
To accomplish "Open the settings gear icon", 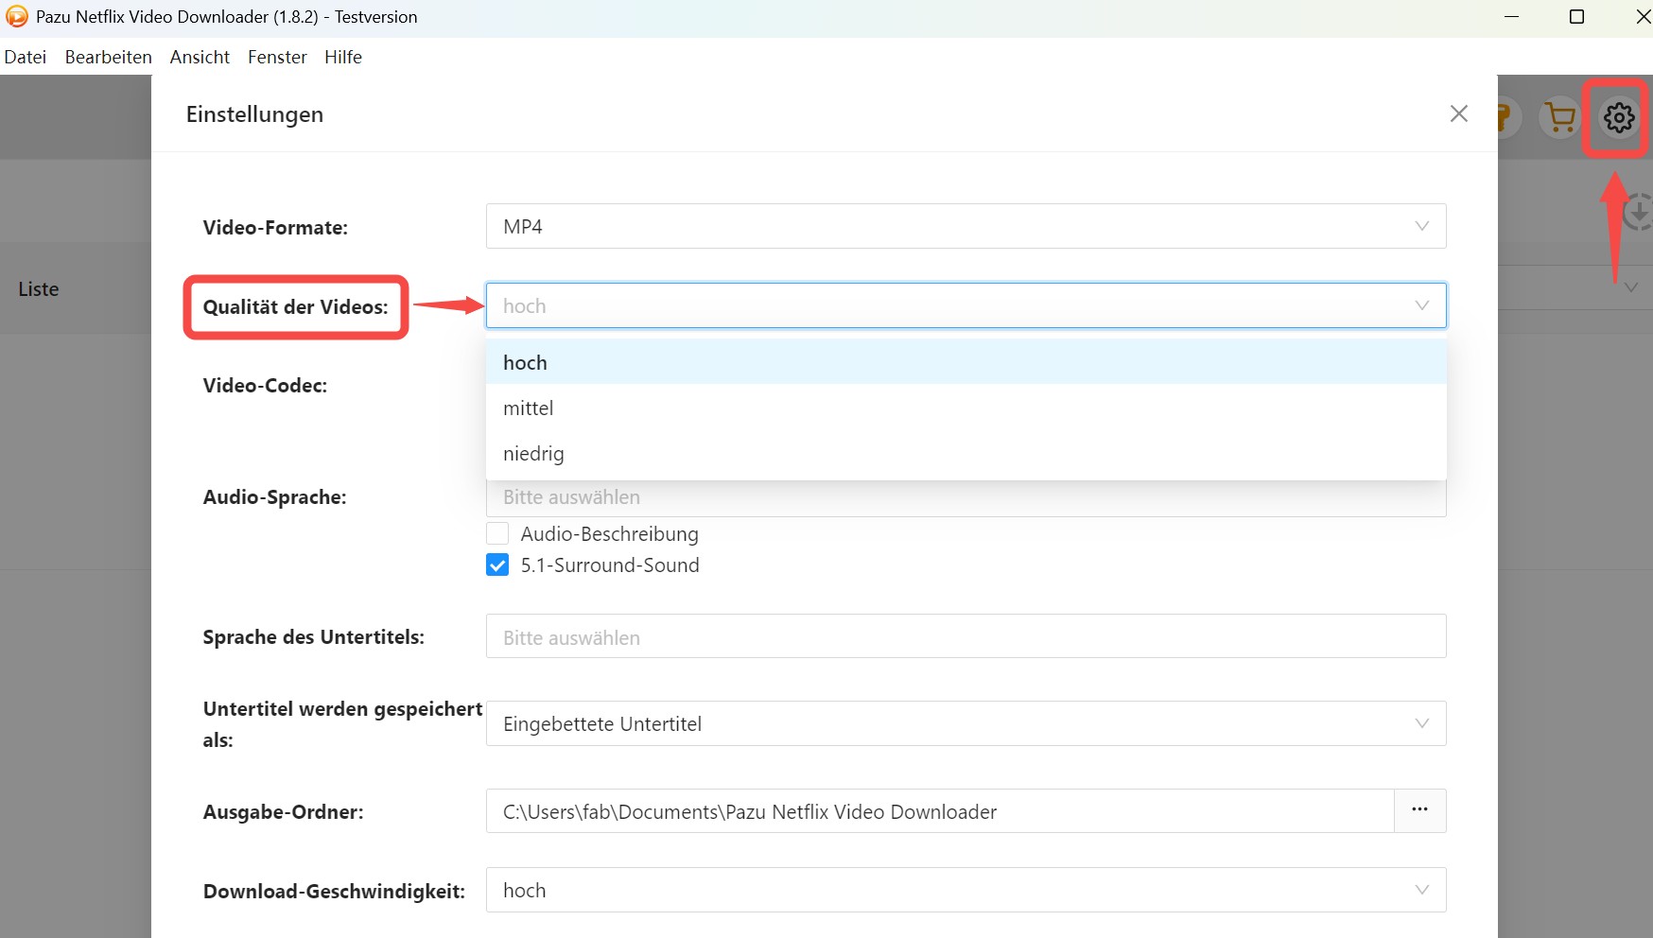I will point(1619,117).
